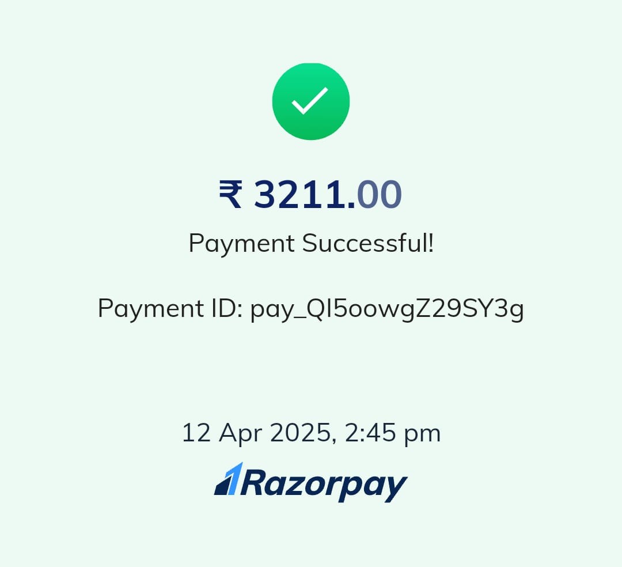Image resolution: width=622 pixels, height=567 pixels.
Task: Click the Payment ID: label
Action: [x=170, y=308]
